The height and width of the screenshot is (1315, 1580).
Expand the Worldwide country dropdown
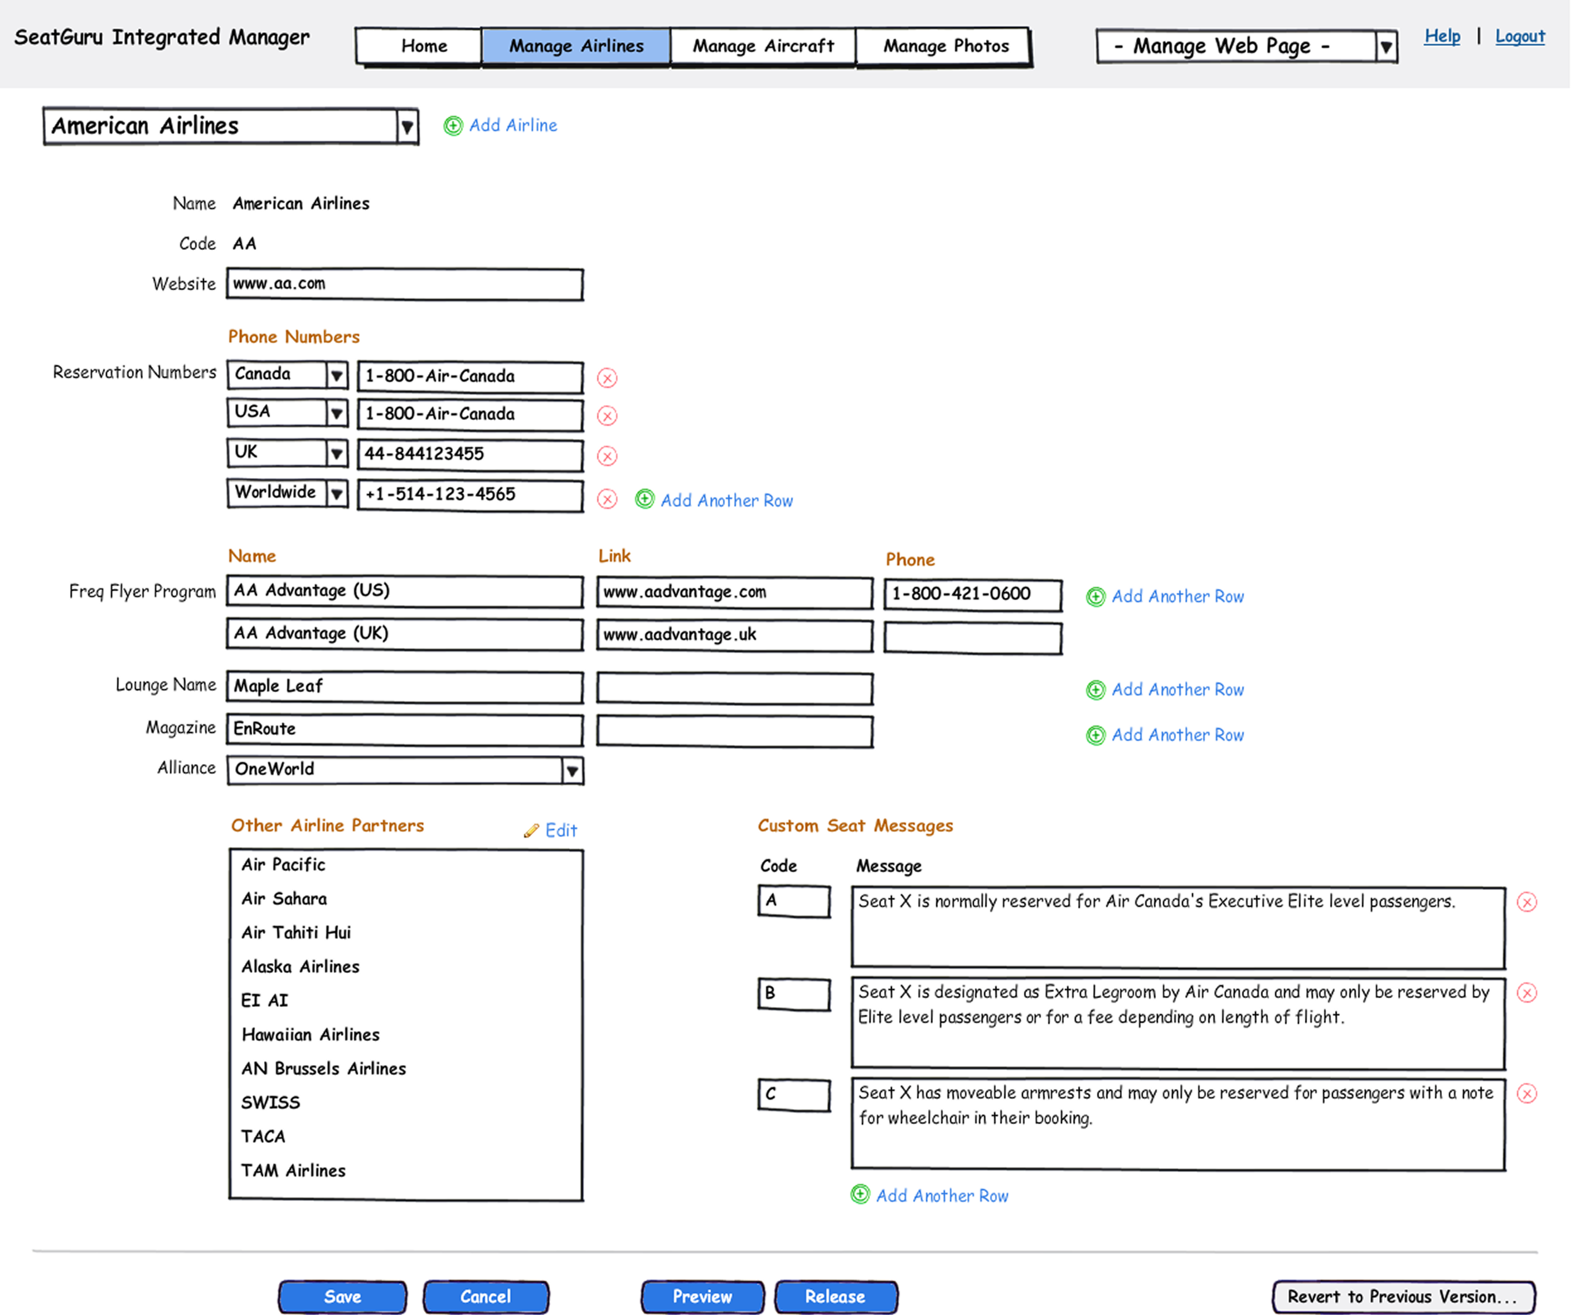[x=337, y=494]
